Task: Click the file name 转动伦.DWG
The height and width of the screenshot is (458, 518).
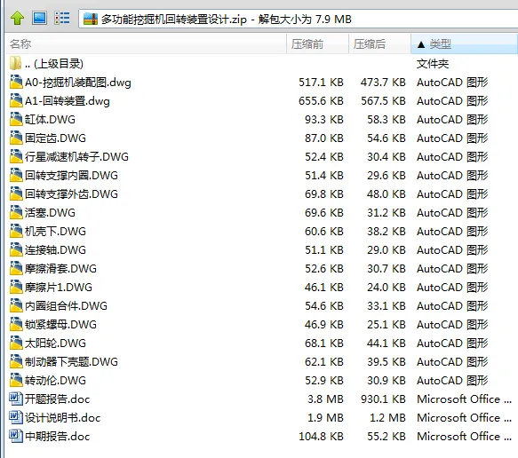Action: [55, 381]
